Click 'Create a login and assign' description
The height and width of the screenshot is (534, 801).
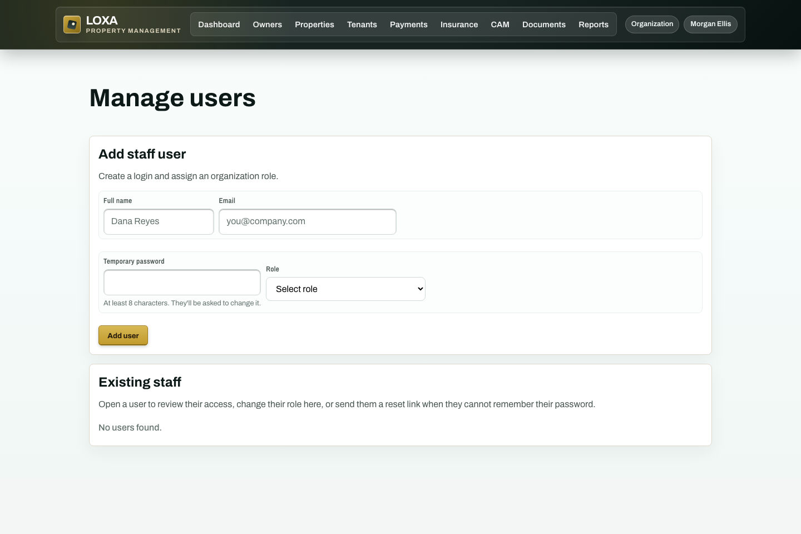click(188, 176)
